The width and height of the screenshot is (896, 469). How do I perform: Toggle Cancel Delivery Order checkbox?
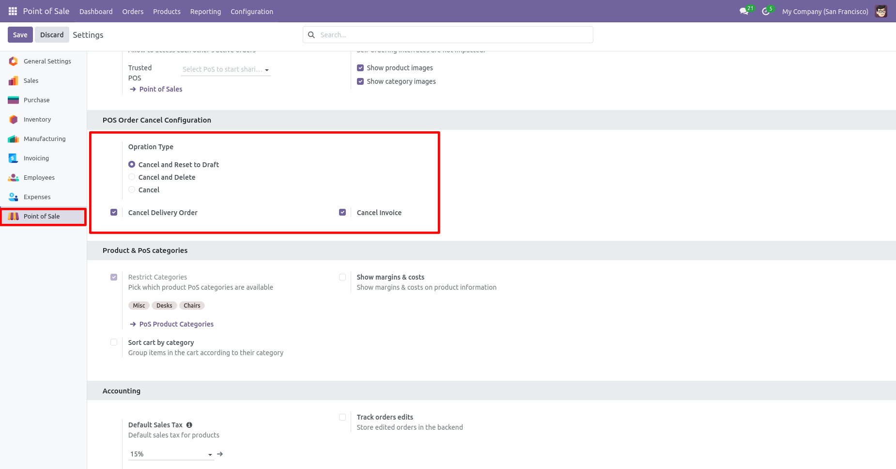114,212
